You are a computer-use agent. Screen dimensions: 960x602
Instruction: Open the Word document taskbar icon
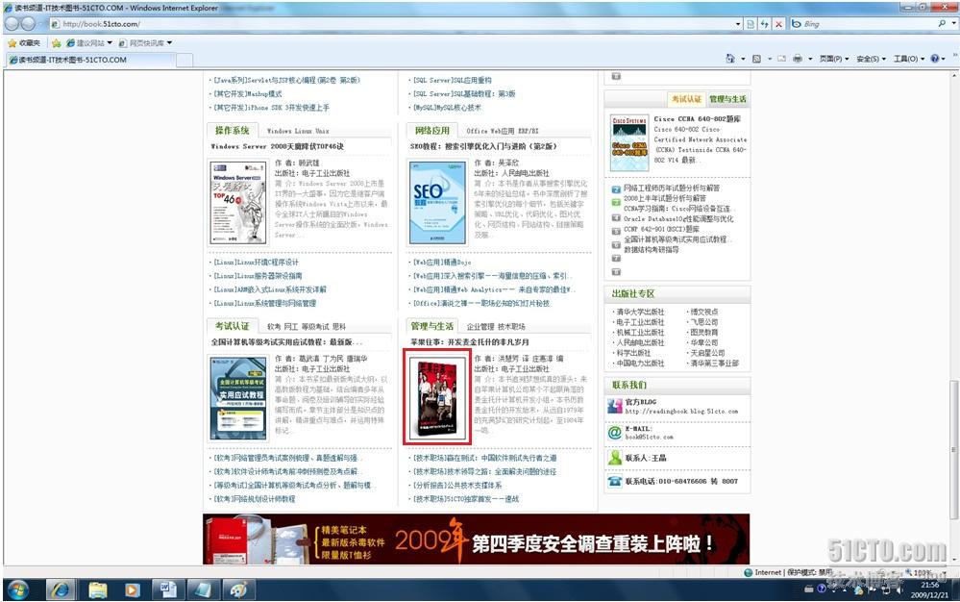[x=168, y=589]
